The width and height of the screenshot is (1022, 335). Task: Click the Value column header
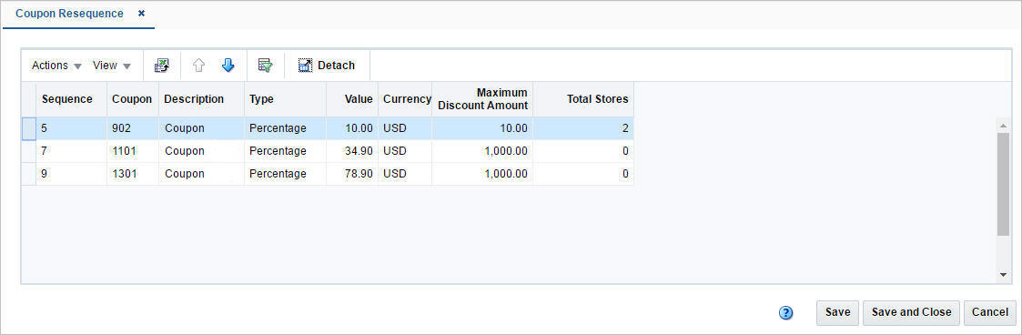coord(352,99)
